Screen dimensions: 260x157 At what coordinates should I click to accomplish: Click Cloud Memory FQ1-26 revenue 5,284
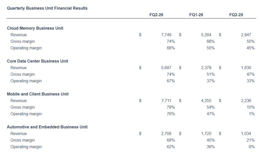tap(206, 35)
